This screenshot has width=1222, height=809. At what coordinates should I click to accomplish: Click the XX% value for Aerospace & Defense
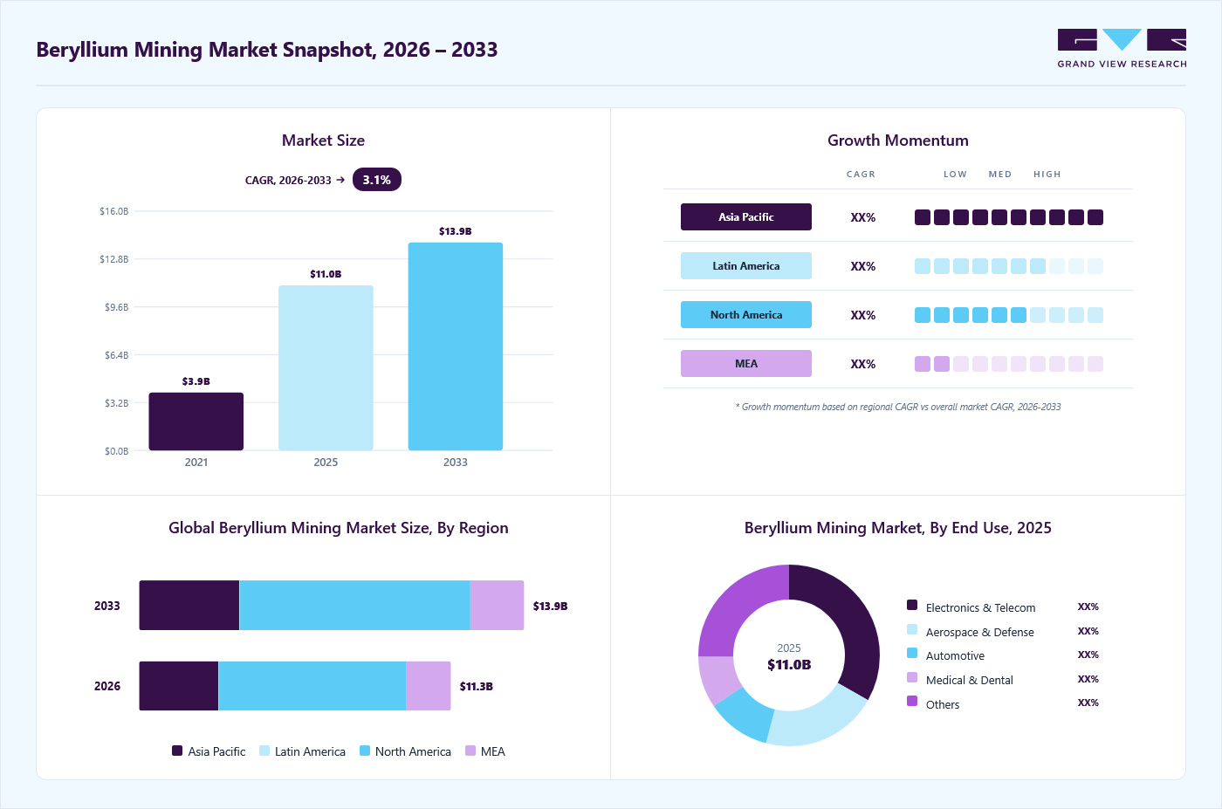tap(1088, 631)
